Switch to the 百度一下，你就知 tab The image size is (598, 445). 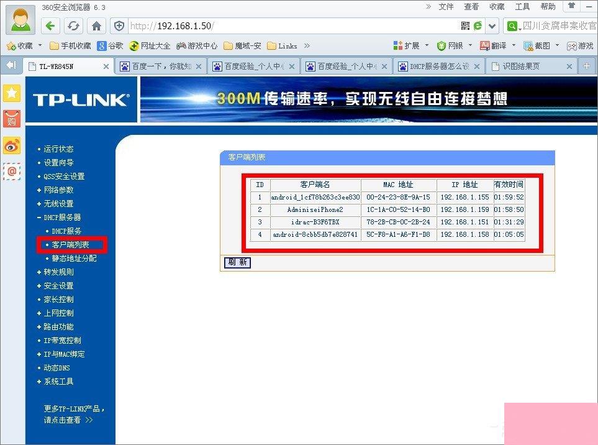[x=161, y=67]
